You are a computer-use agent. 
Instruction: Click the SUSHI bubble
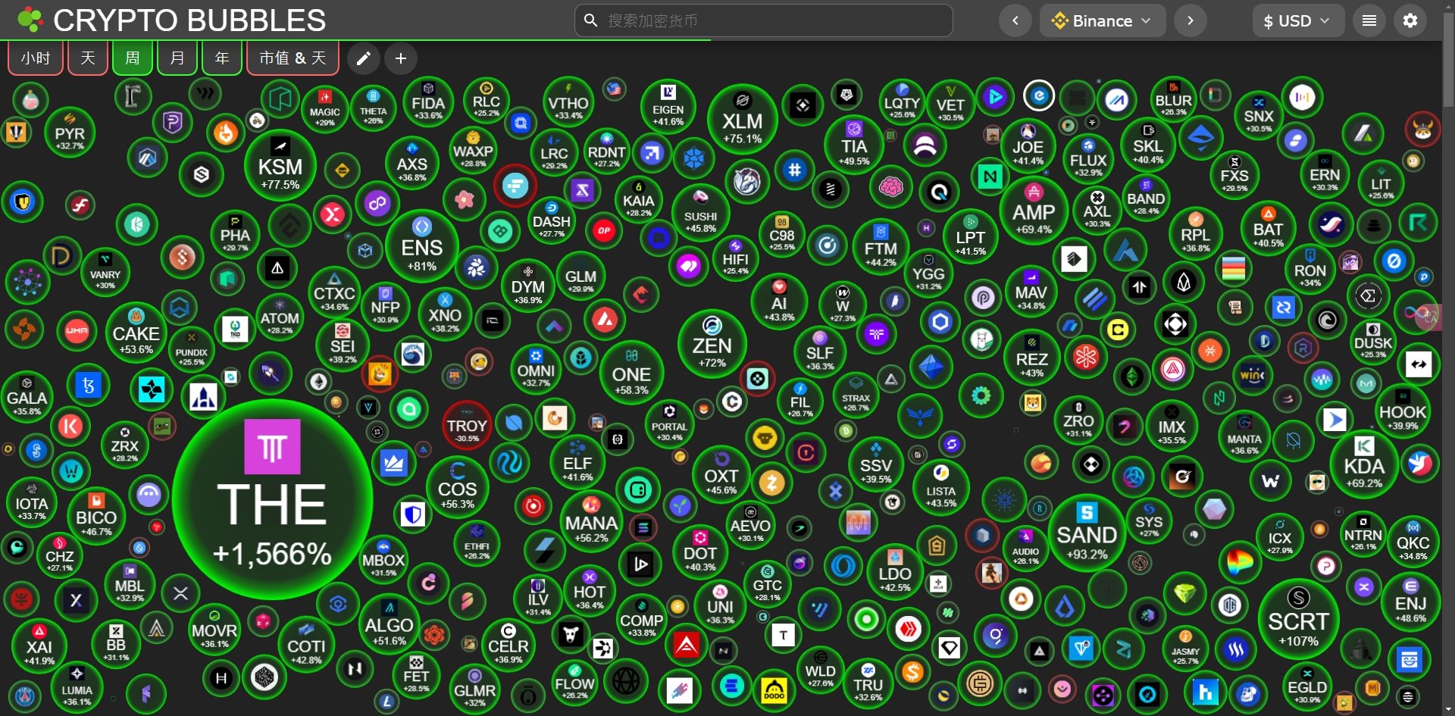tap(700, 213)
